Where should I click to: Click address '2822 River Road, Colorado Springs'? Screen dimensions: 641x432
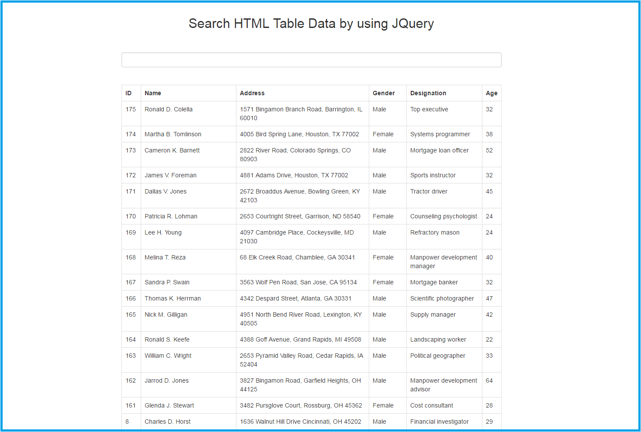click(x=295, y=155)
